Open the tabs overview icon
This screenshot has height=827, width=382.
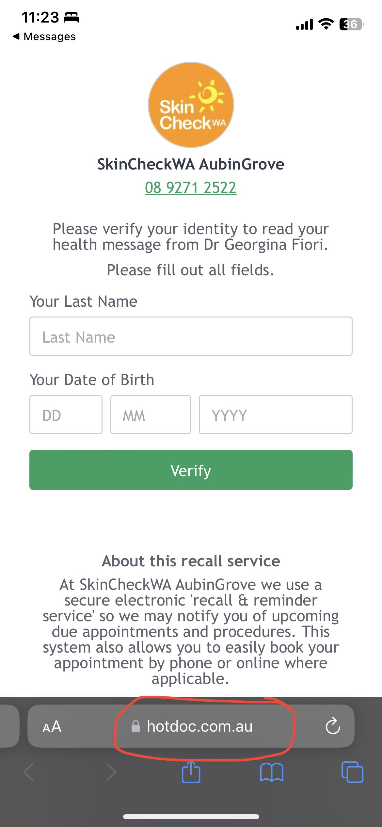click(x=352, y=772)
